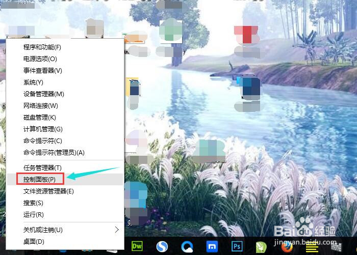Select 关机或注销(U) menu entry
This screenshot has width=357, height=255.
[x=65, y=230]
